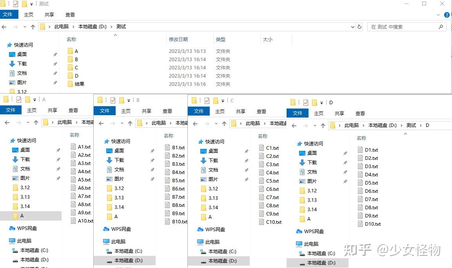This screenshot has height=268, width=452.
Task: Switch to the 查看 ribbon tab
Action: tap(70, 14)
